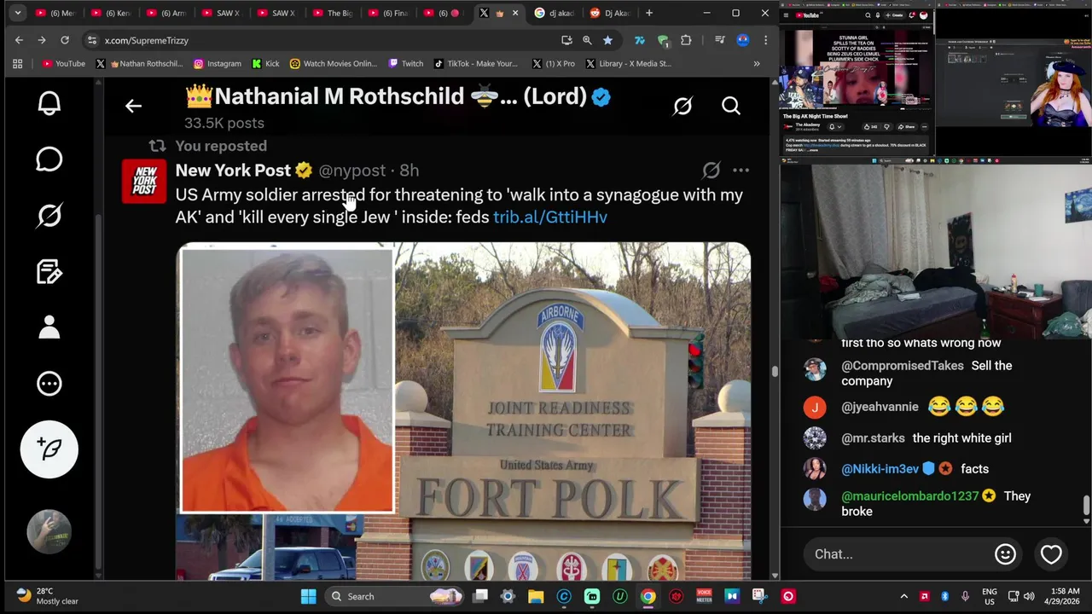This screenshot has height=614, width=1092.
Task: Open account avatar at sidebar bottom
Action: point(49,532)
